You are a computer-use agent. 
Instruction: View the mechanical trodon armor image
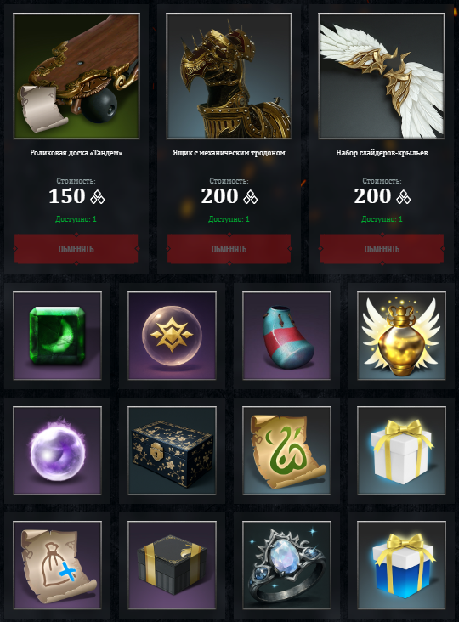tap(229, 76)
